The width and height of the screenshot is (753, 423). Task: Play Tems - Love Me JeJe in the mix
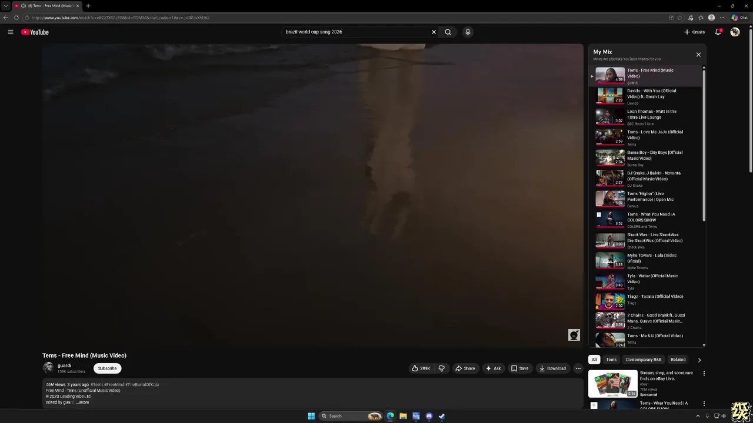click(x=646, y=137)
